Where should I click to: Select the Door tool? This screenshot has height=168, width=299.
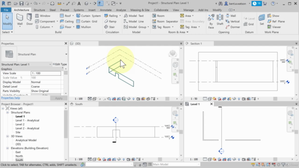[29, 20]
